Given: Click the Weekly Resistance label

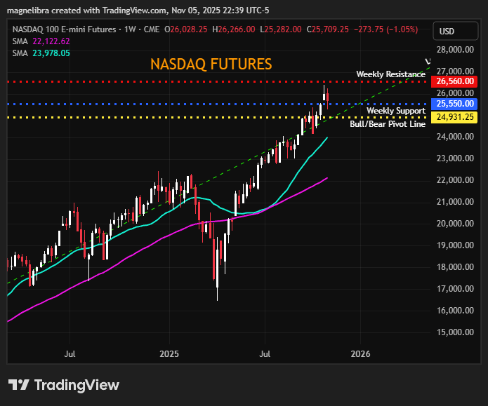Looking at the screenshot, I should 390,74.
